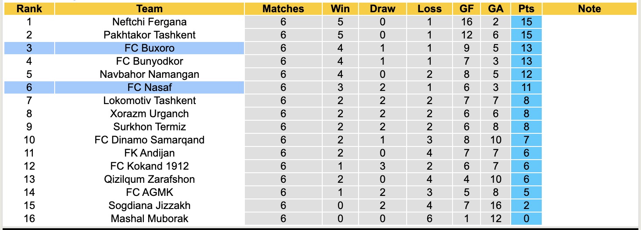Screen dimensions: 641x230
Task: Click the Pts column header
Action: (526, 9)
